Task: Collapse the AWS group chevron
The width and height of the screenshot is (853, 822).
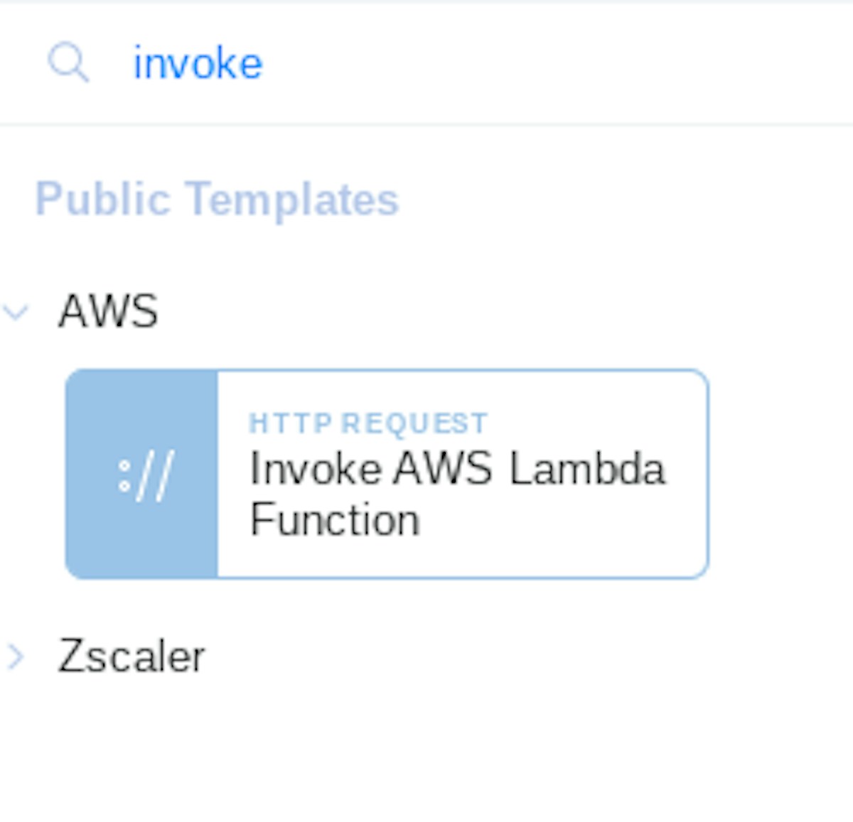Action: tap(16, 311)
